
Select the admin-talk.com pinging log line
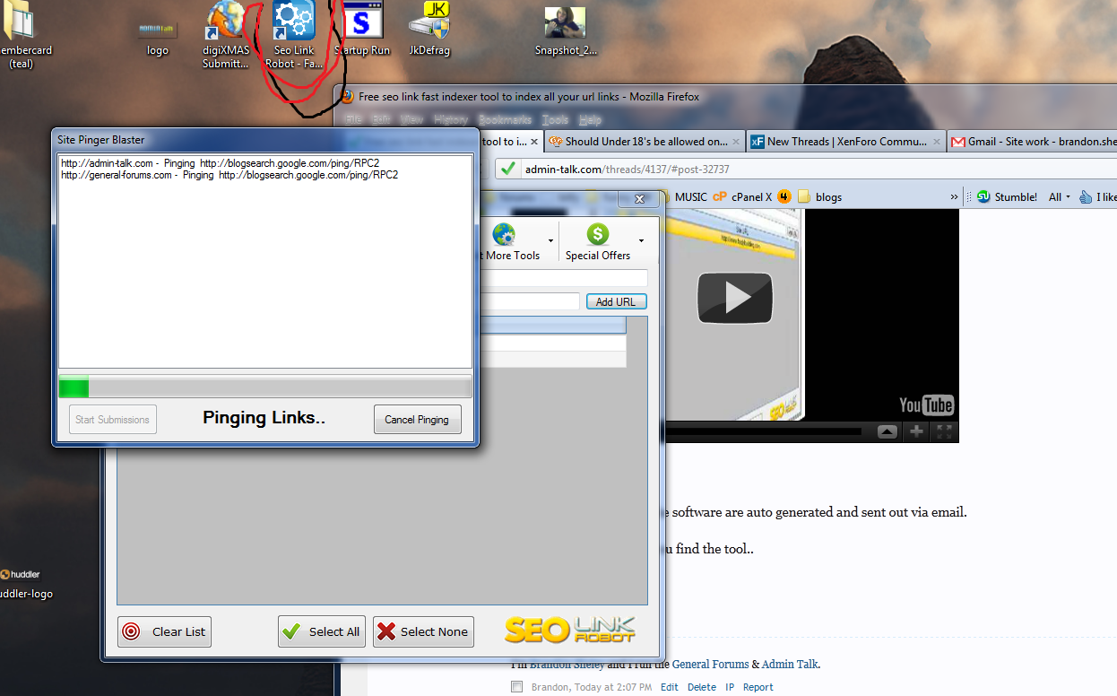[x=220, y=163]
